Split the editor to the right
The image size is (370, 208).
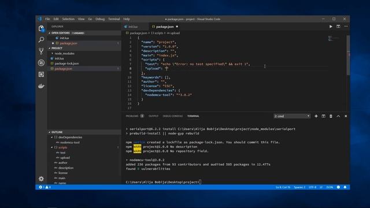(x=338, y=27)
